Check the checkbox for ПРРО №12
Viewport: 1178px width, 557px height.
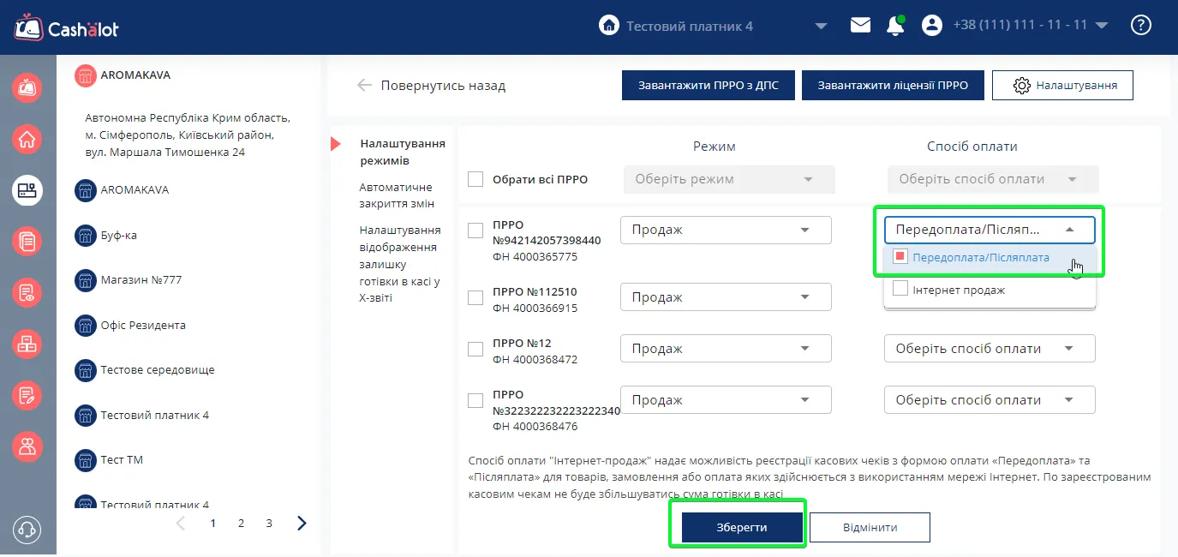point(475,349)
